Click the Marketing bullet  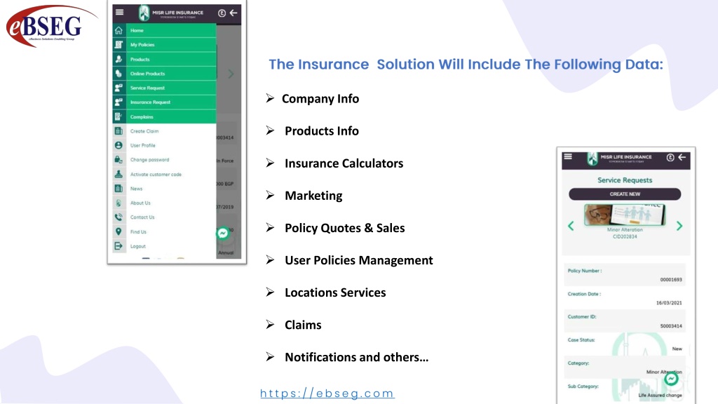coord(313,196)
